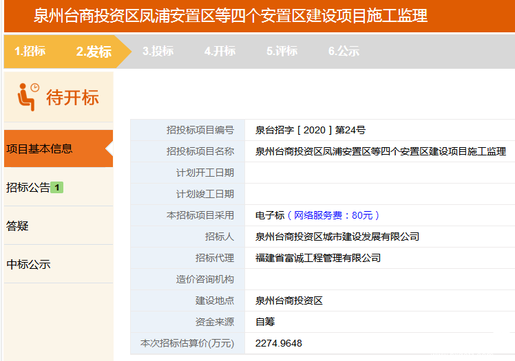Click 资金来源 value 自筹
The height and width of the screenshot is (361, 515).
coord(265,322)
